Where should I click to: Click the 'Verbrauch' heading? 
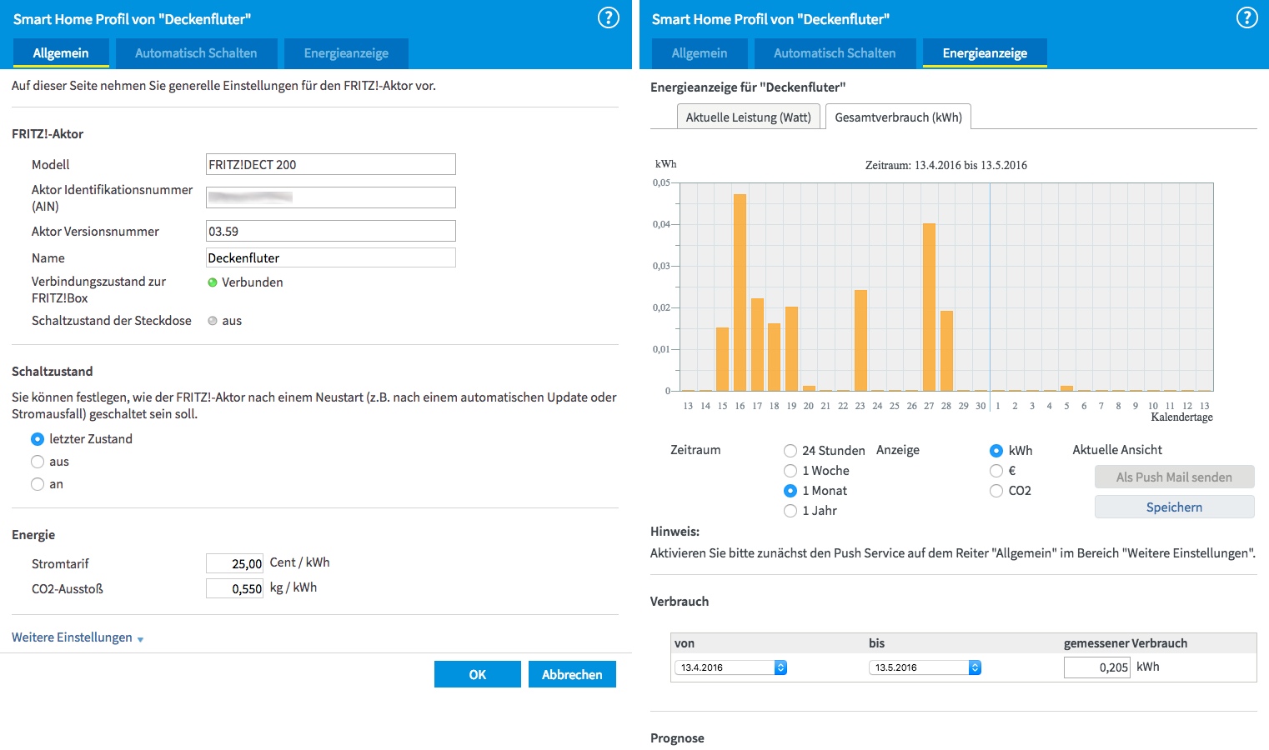click(x=680, y=602)
